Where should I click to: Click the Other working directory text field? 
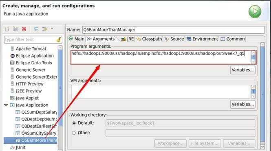(x=181, y=133)
